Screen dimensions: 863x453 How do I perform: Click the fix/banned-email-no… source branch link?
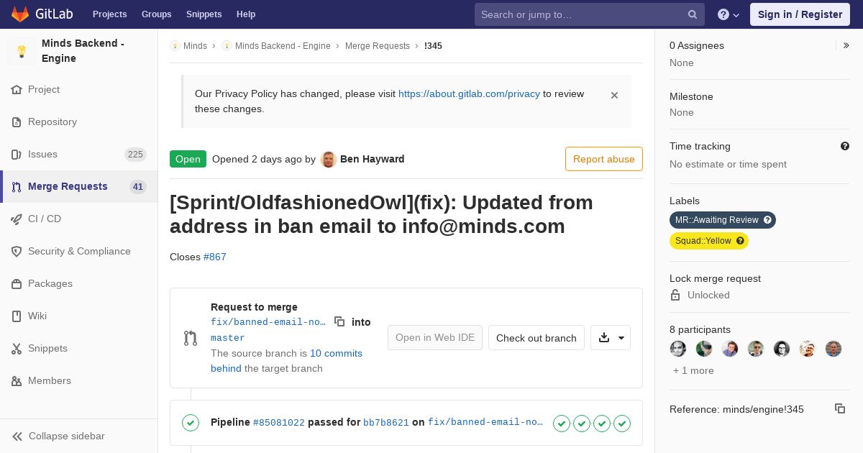click(x=268, y=322)
